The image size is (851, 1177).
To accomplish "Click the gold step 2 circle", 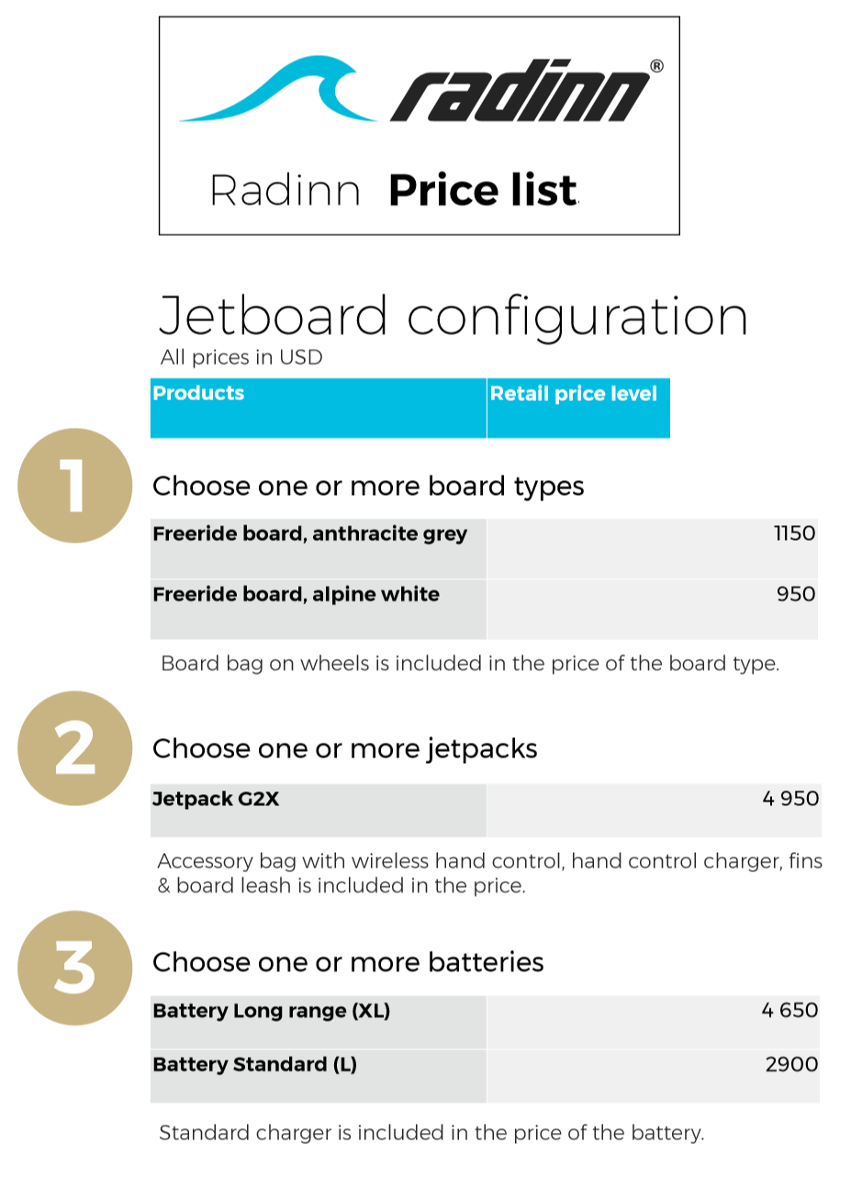I will coord(76,748).
